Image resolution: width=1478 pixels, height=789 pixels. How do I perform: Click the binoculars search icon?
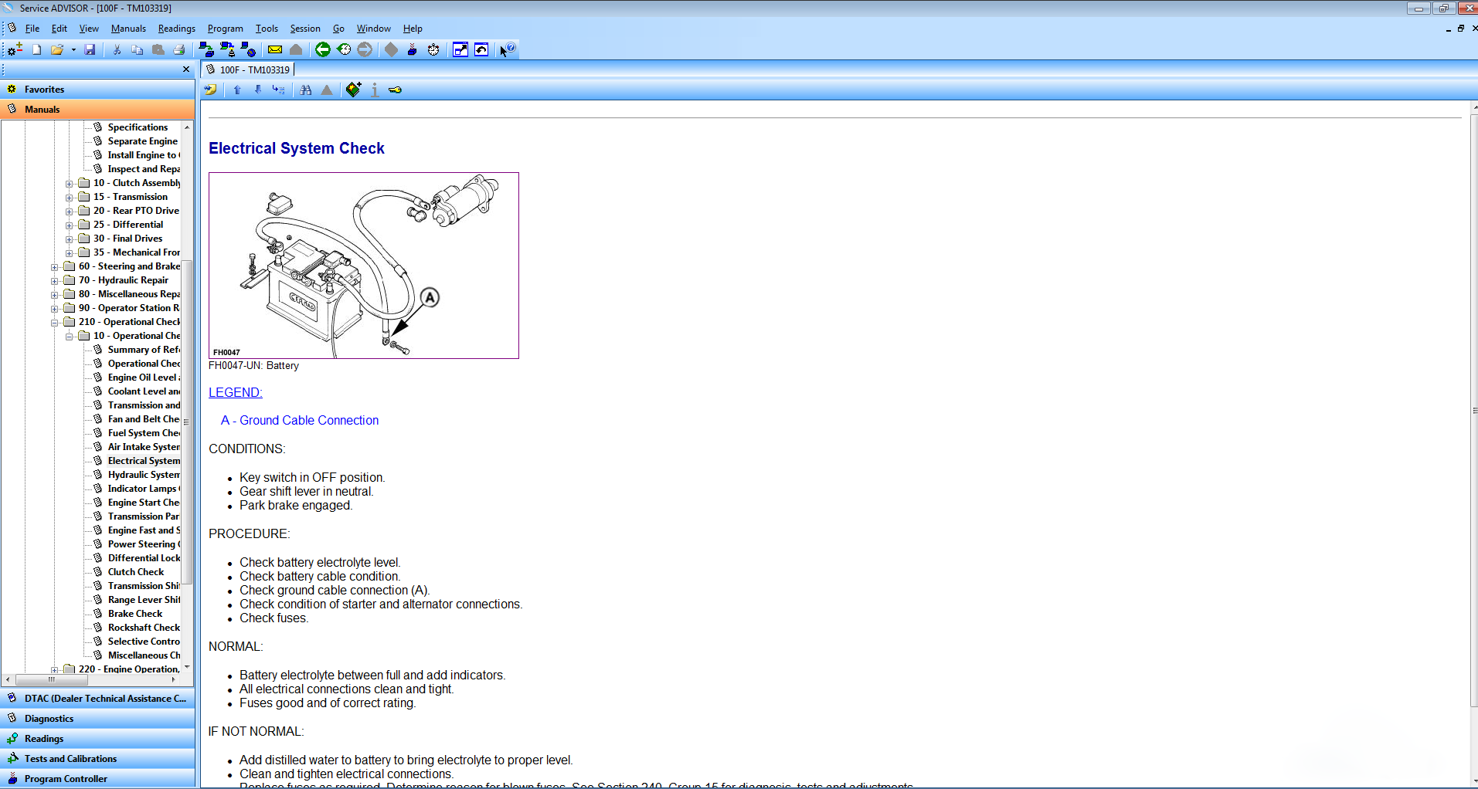(306, 90)
